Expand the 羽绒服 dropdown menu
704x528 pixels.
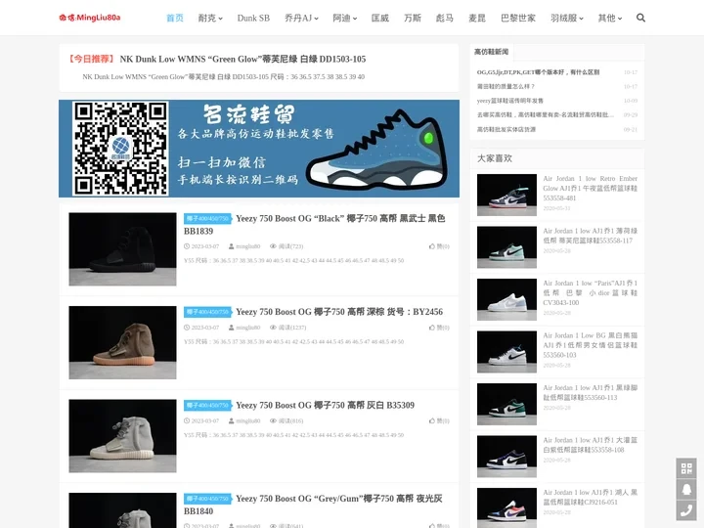point(566,18)
